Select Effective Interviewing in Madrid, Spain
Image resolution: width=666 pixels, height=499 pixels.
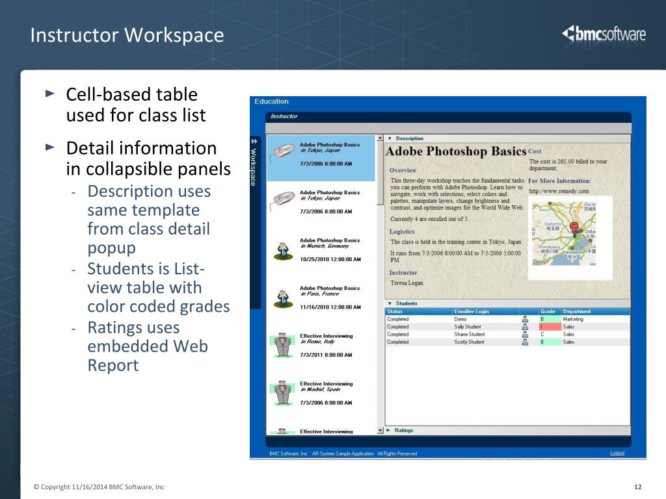pyautogui.click(x=321, y=393)
